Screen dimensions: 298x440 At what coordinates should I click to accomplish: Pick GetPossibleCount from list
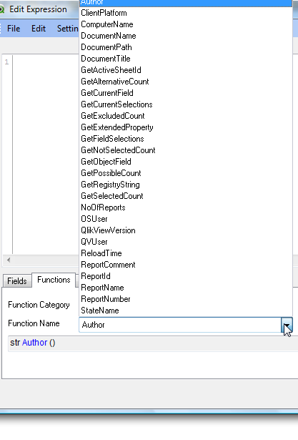(186, 173)
